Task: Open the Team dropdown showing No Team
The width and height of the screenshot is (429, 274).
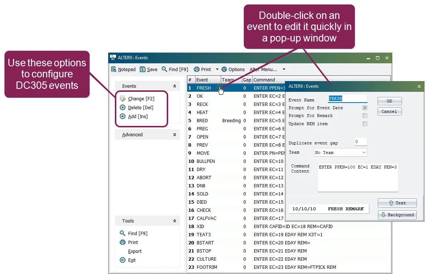Action: click(340, 153)
